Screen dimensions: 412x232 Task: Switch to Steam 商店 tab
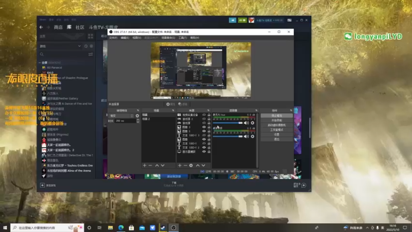(x=58, y=27)
